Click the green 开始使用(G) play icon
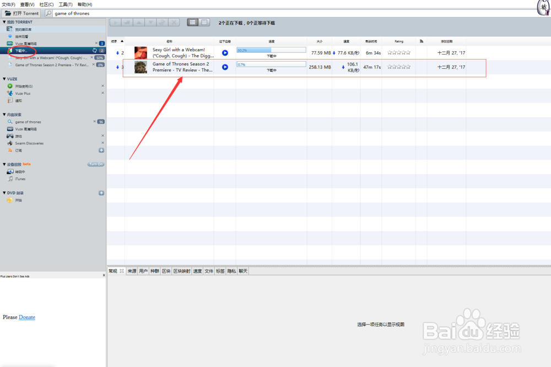 10,86
